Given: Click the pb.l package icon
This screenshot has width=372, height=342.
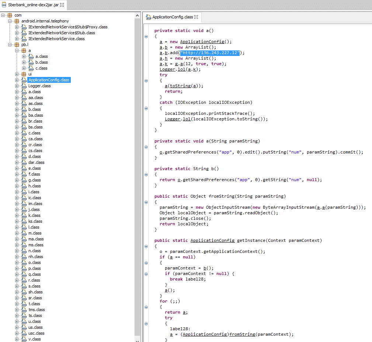Looking at the screenshot, I should point(17,45).
